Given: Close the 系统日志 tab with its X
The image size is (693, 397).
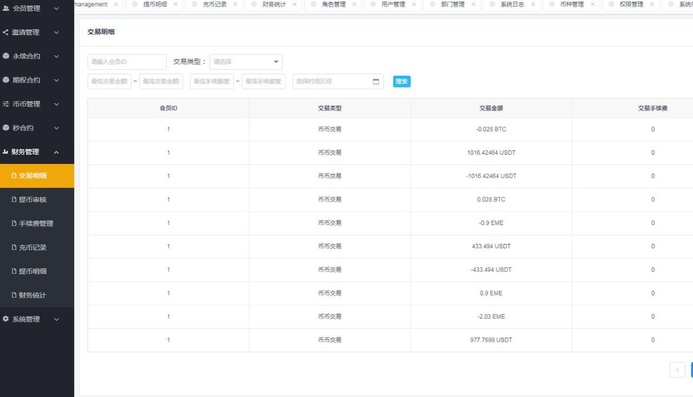Looking at the screenshot, I should click(x=532, y=4).
